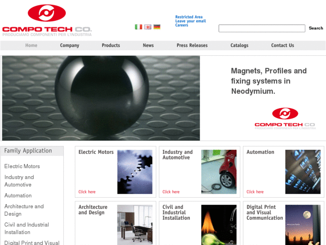
Task: Focus the search text field
Action: [262, 28]
